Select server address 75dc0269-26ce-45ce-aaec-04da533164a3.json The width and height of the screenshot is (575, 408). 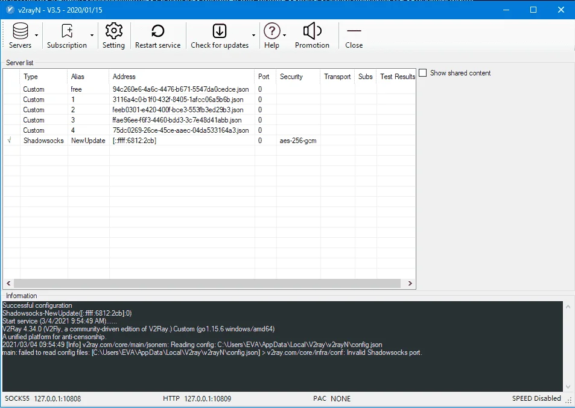181,130
